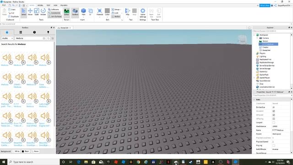Open the Creations tab in Toolbox

(x=48, y=32)
